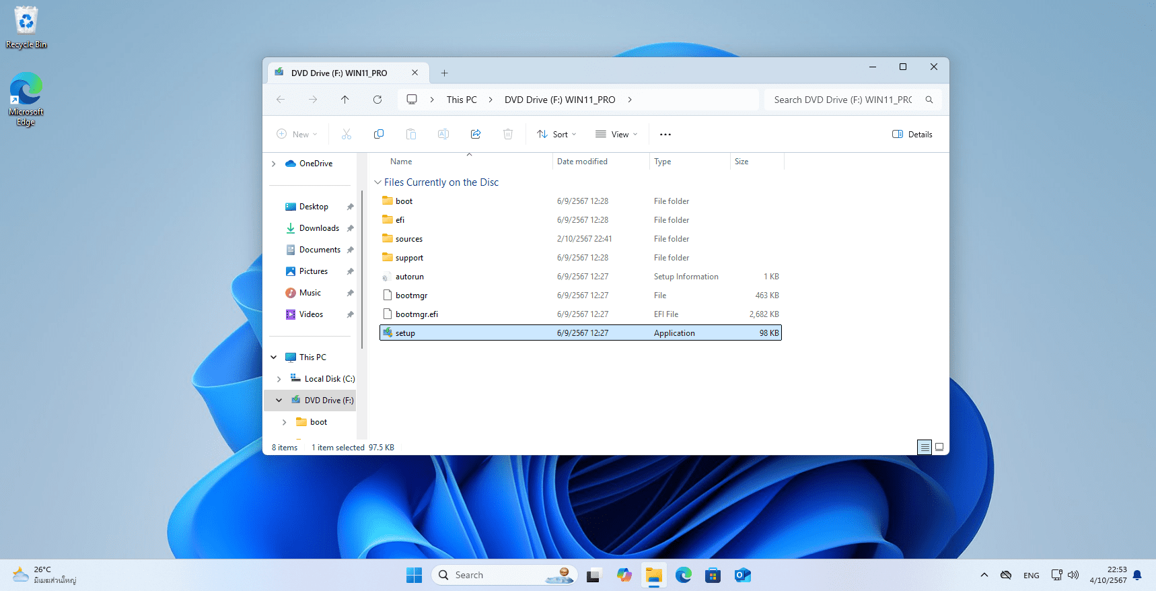1156x591 pixels.
Task: Open the View dropdown menu
Action: pos(616,134)
